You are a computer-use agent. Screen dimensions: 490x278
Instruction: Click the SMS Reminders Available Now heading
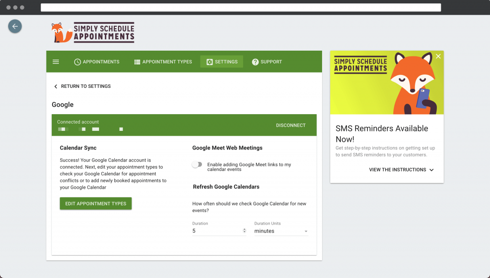[382, 134]
